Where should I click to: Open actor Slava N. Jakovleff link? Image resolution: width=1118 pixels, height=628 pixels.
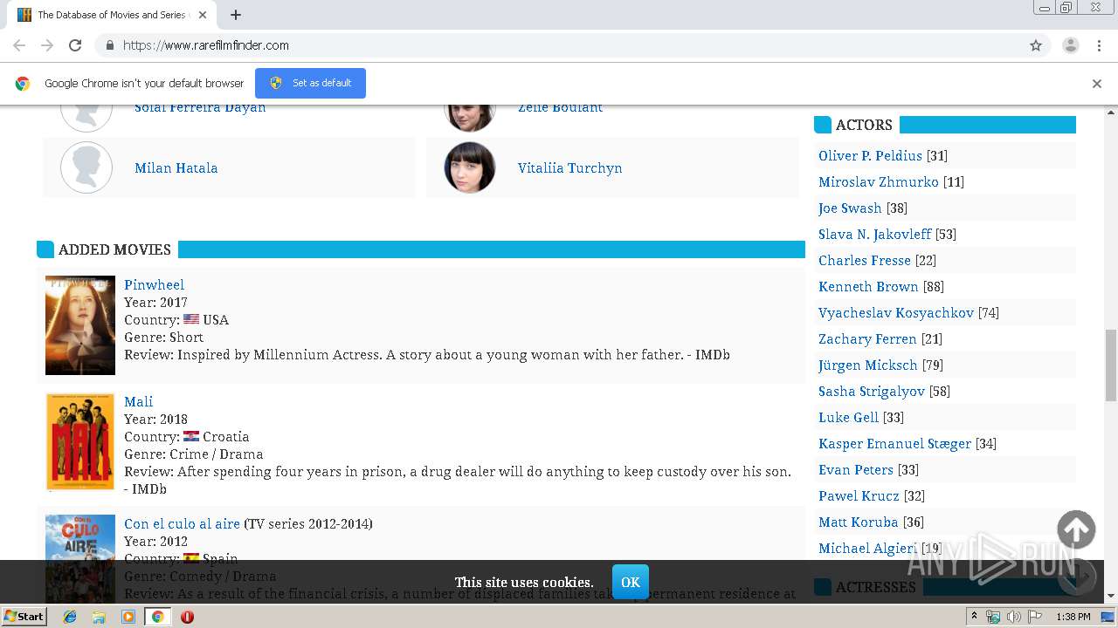click(x=875, y=234)
